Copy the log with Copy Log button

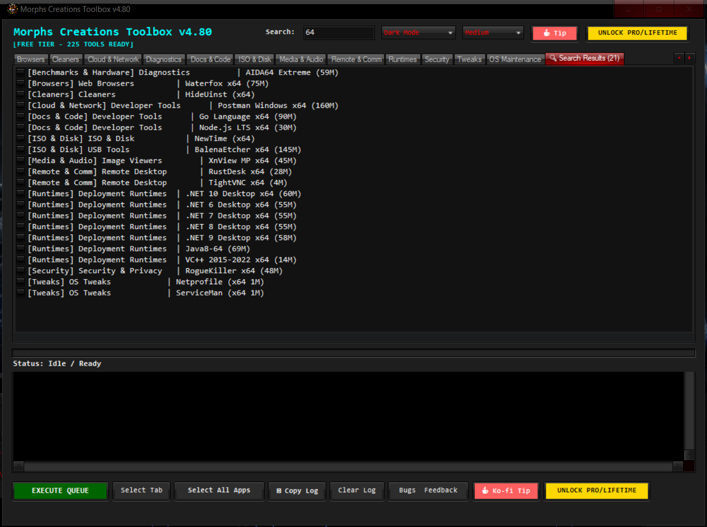click(297, 491)
